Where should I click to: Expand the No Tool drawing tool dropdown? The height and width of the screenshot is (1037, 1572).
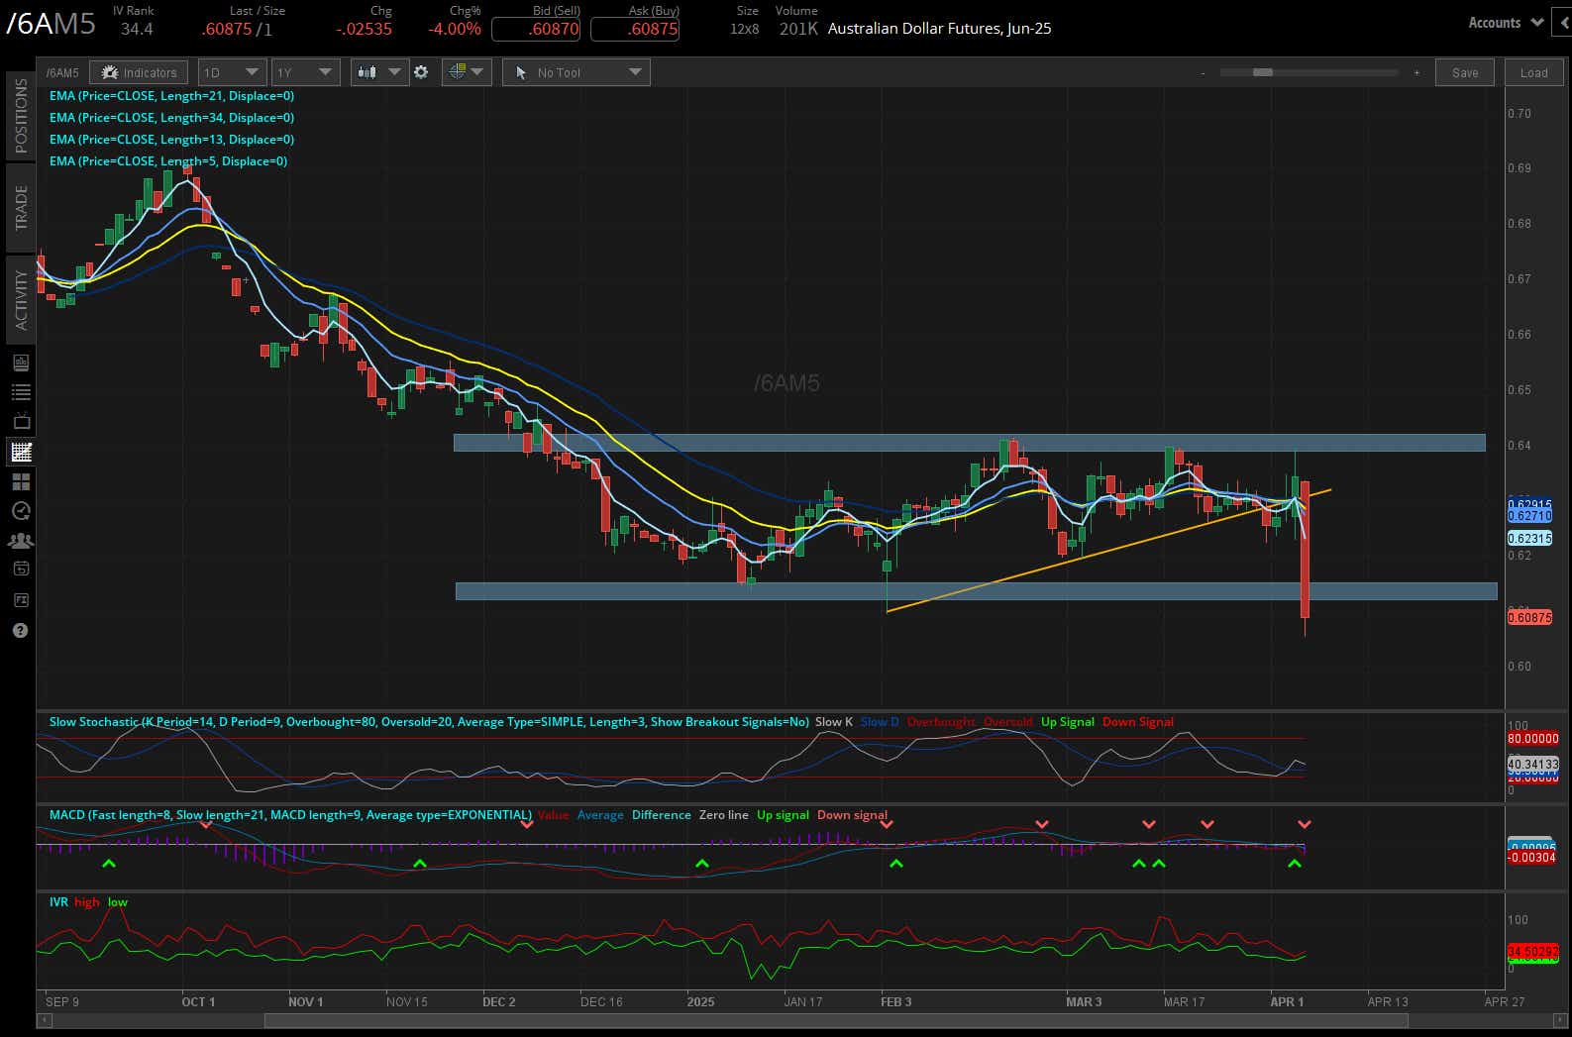[x=576, y=72]
